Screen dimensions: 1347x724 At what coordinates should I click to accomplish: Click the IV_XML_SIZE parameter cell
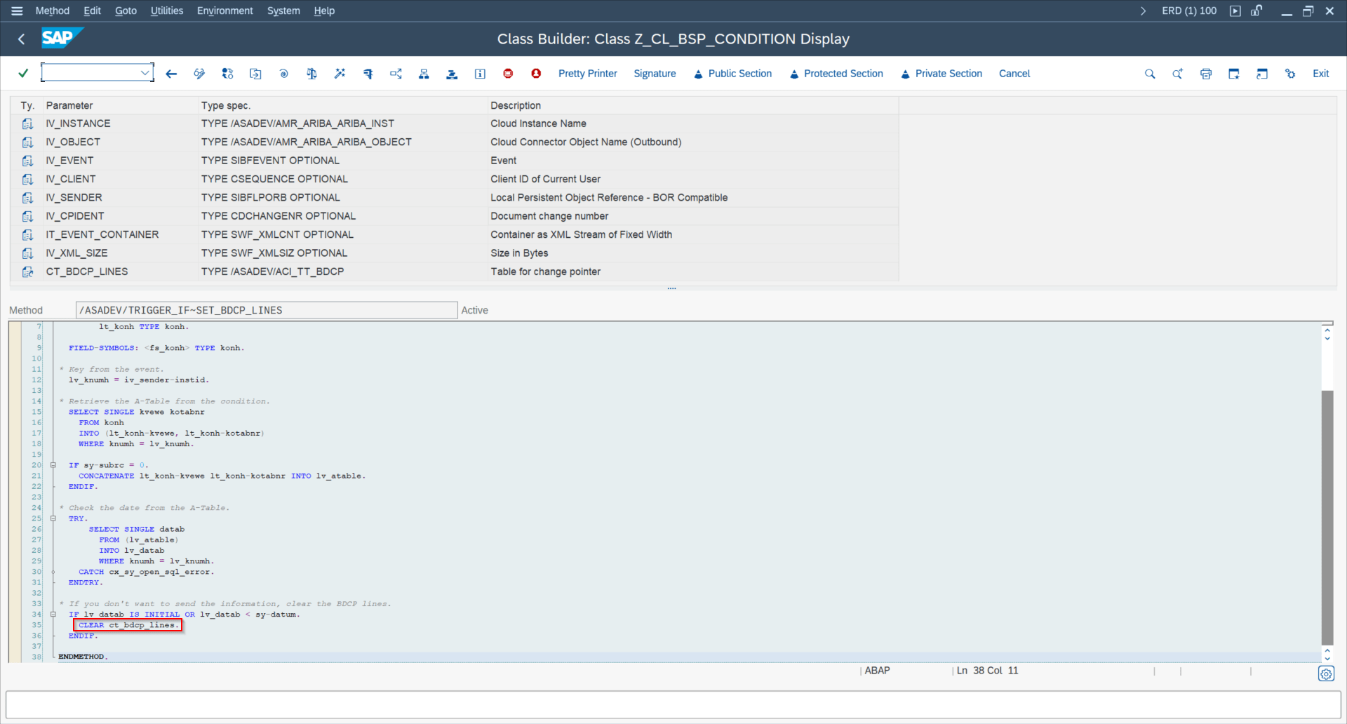point(120,253)
